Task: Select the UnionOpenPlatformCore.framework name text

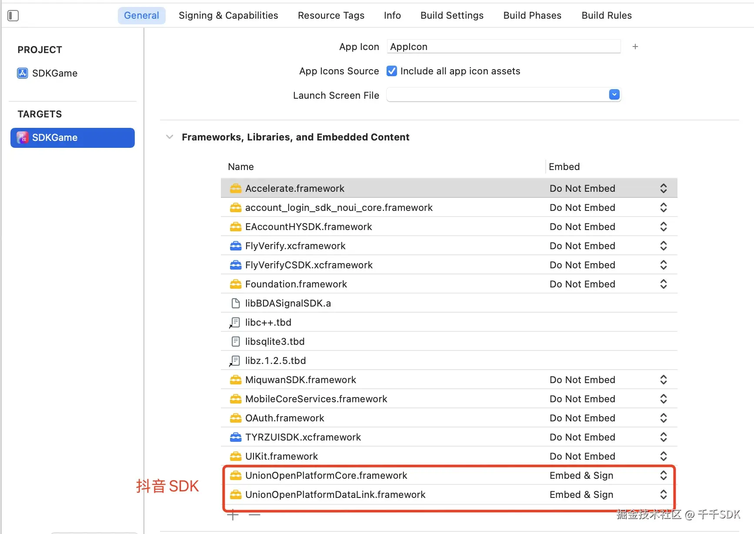Action: [x=326, y=475]
